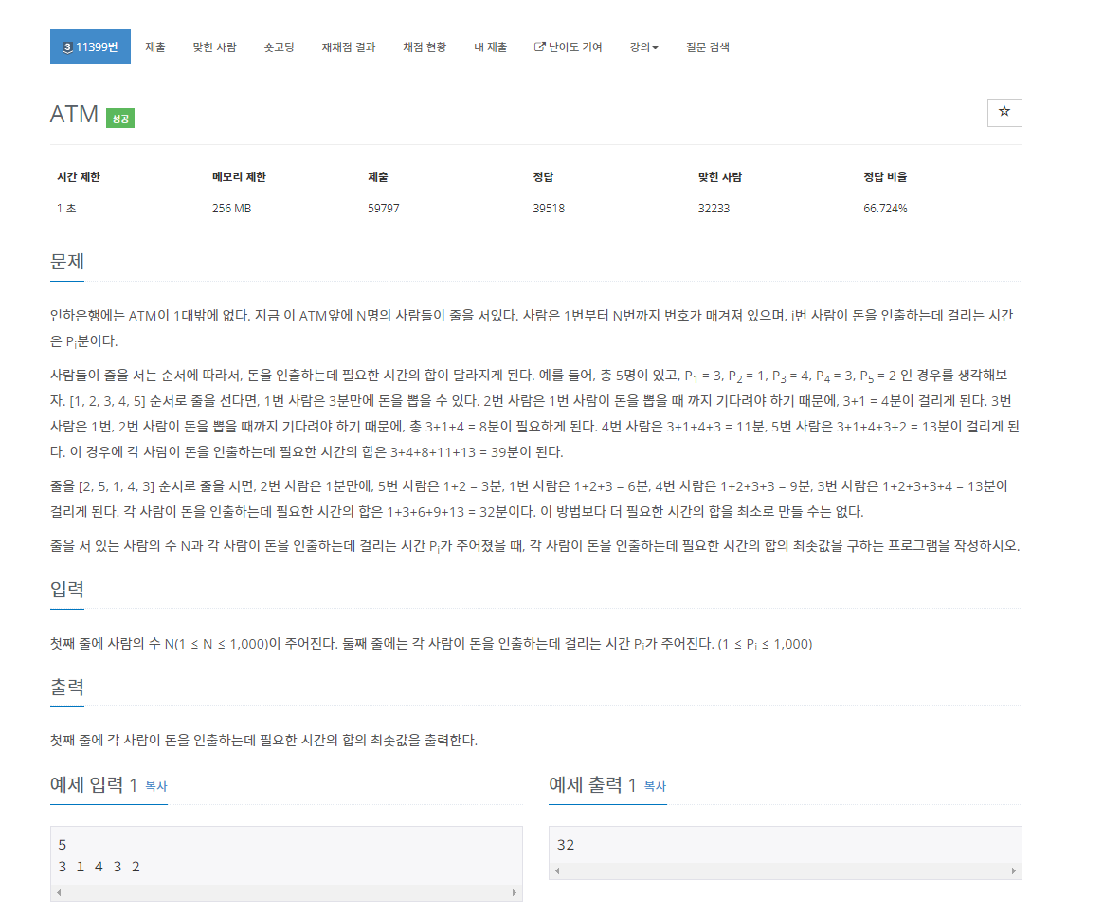
Task: Click the example output value 32
Action: (566, 845)
